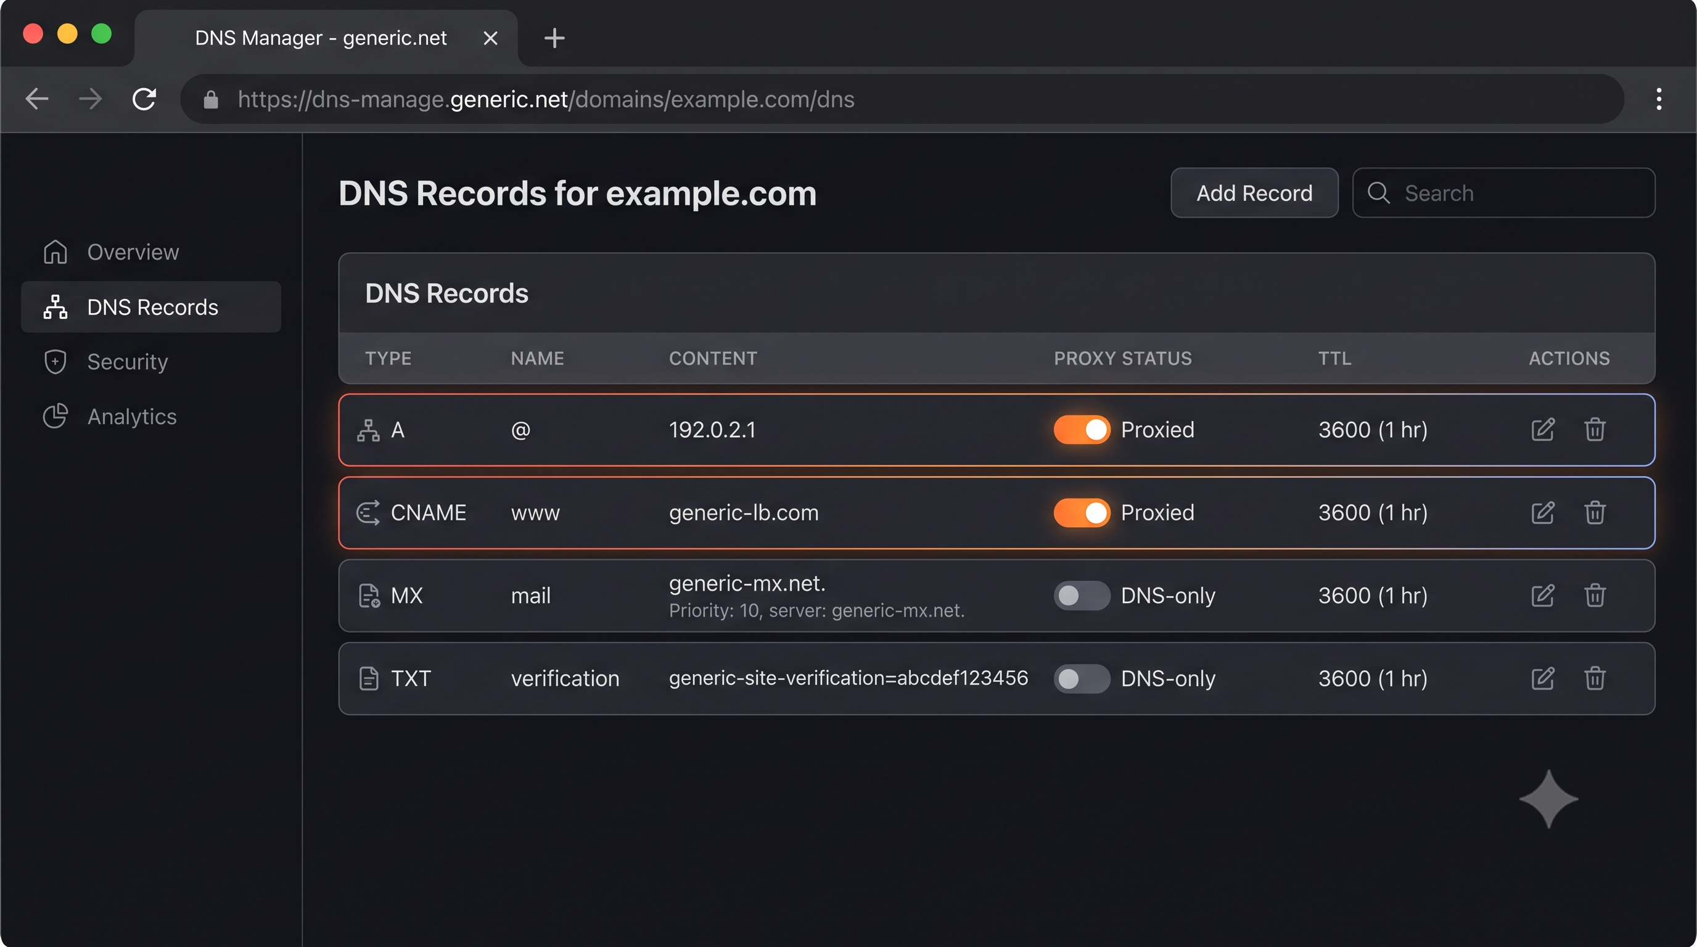Click the TTL value in the CNAME row
The image size is (1697, 947).
[x=1373, y=513]
